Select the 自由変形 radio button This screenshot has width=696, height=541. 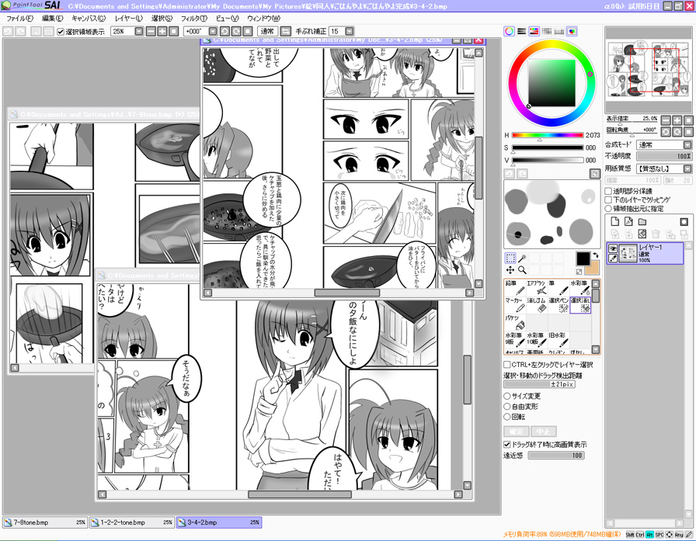[507, 406]
